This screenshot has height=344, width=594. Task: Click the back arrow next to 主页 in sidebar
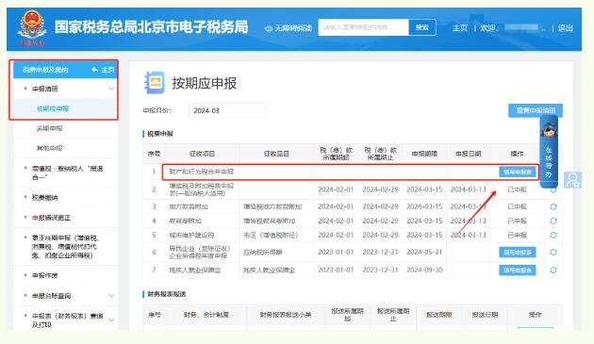pos(94,70)
